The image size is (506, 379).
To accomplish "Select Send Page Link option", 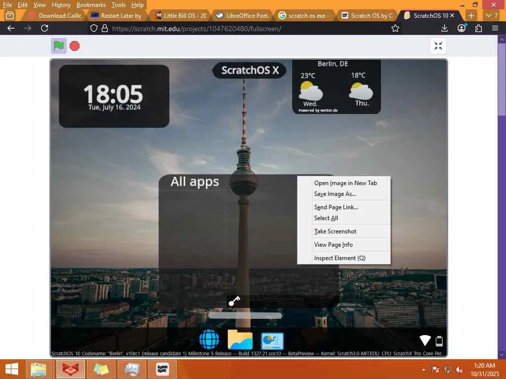I will coord(344,207).
